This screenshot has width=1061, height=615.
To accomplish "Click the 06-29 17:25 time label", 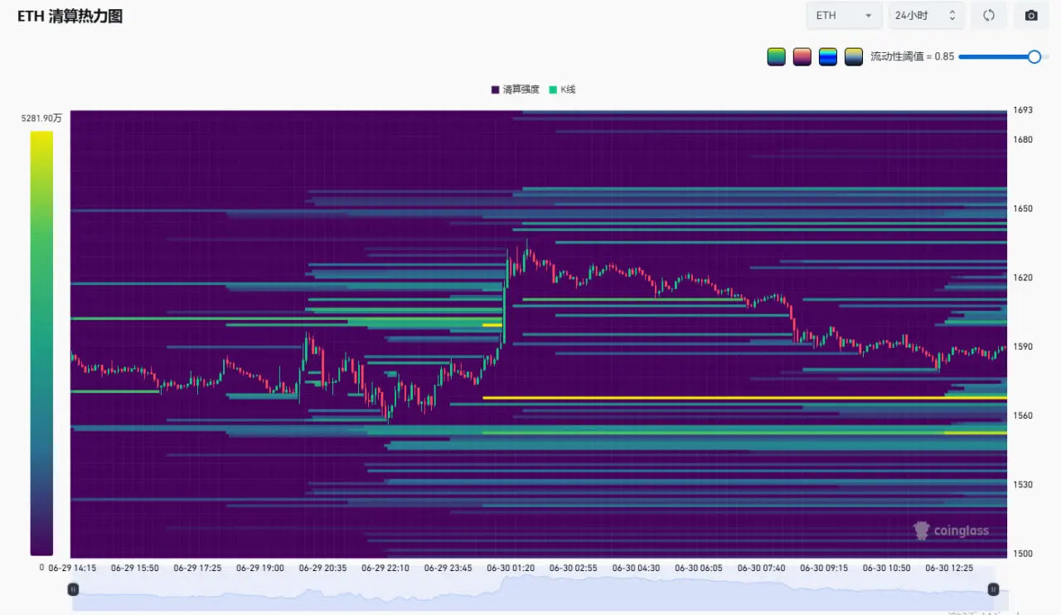I will tap(197, 568).
